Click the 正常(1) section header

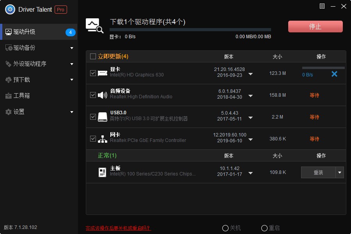pos(107,155)
